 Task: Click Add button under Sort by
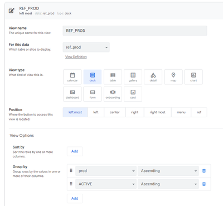[75, 151]
